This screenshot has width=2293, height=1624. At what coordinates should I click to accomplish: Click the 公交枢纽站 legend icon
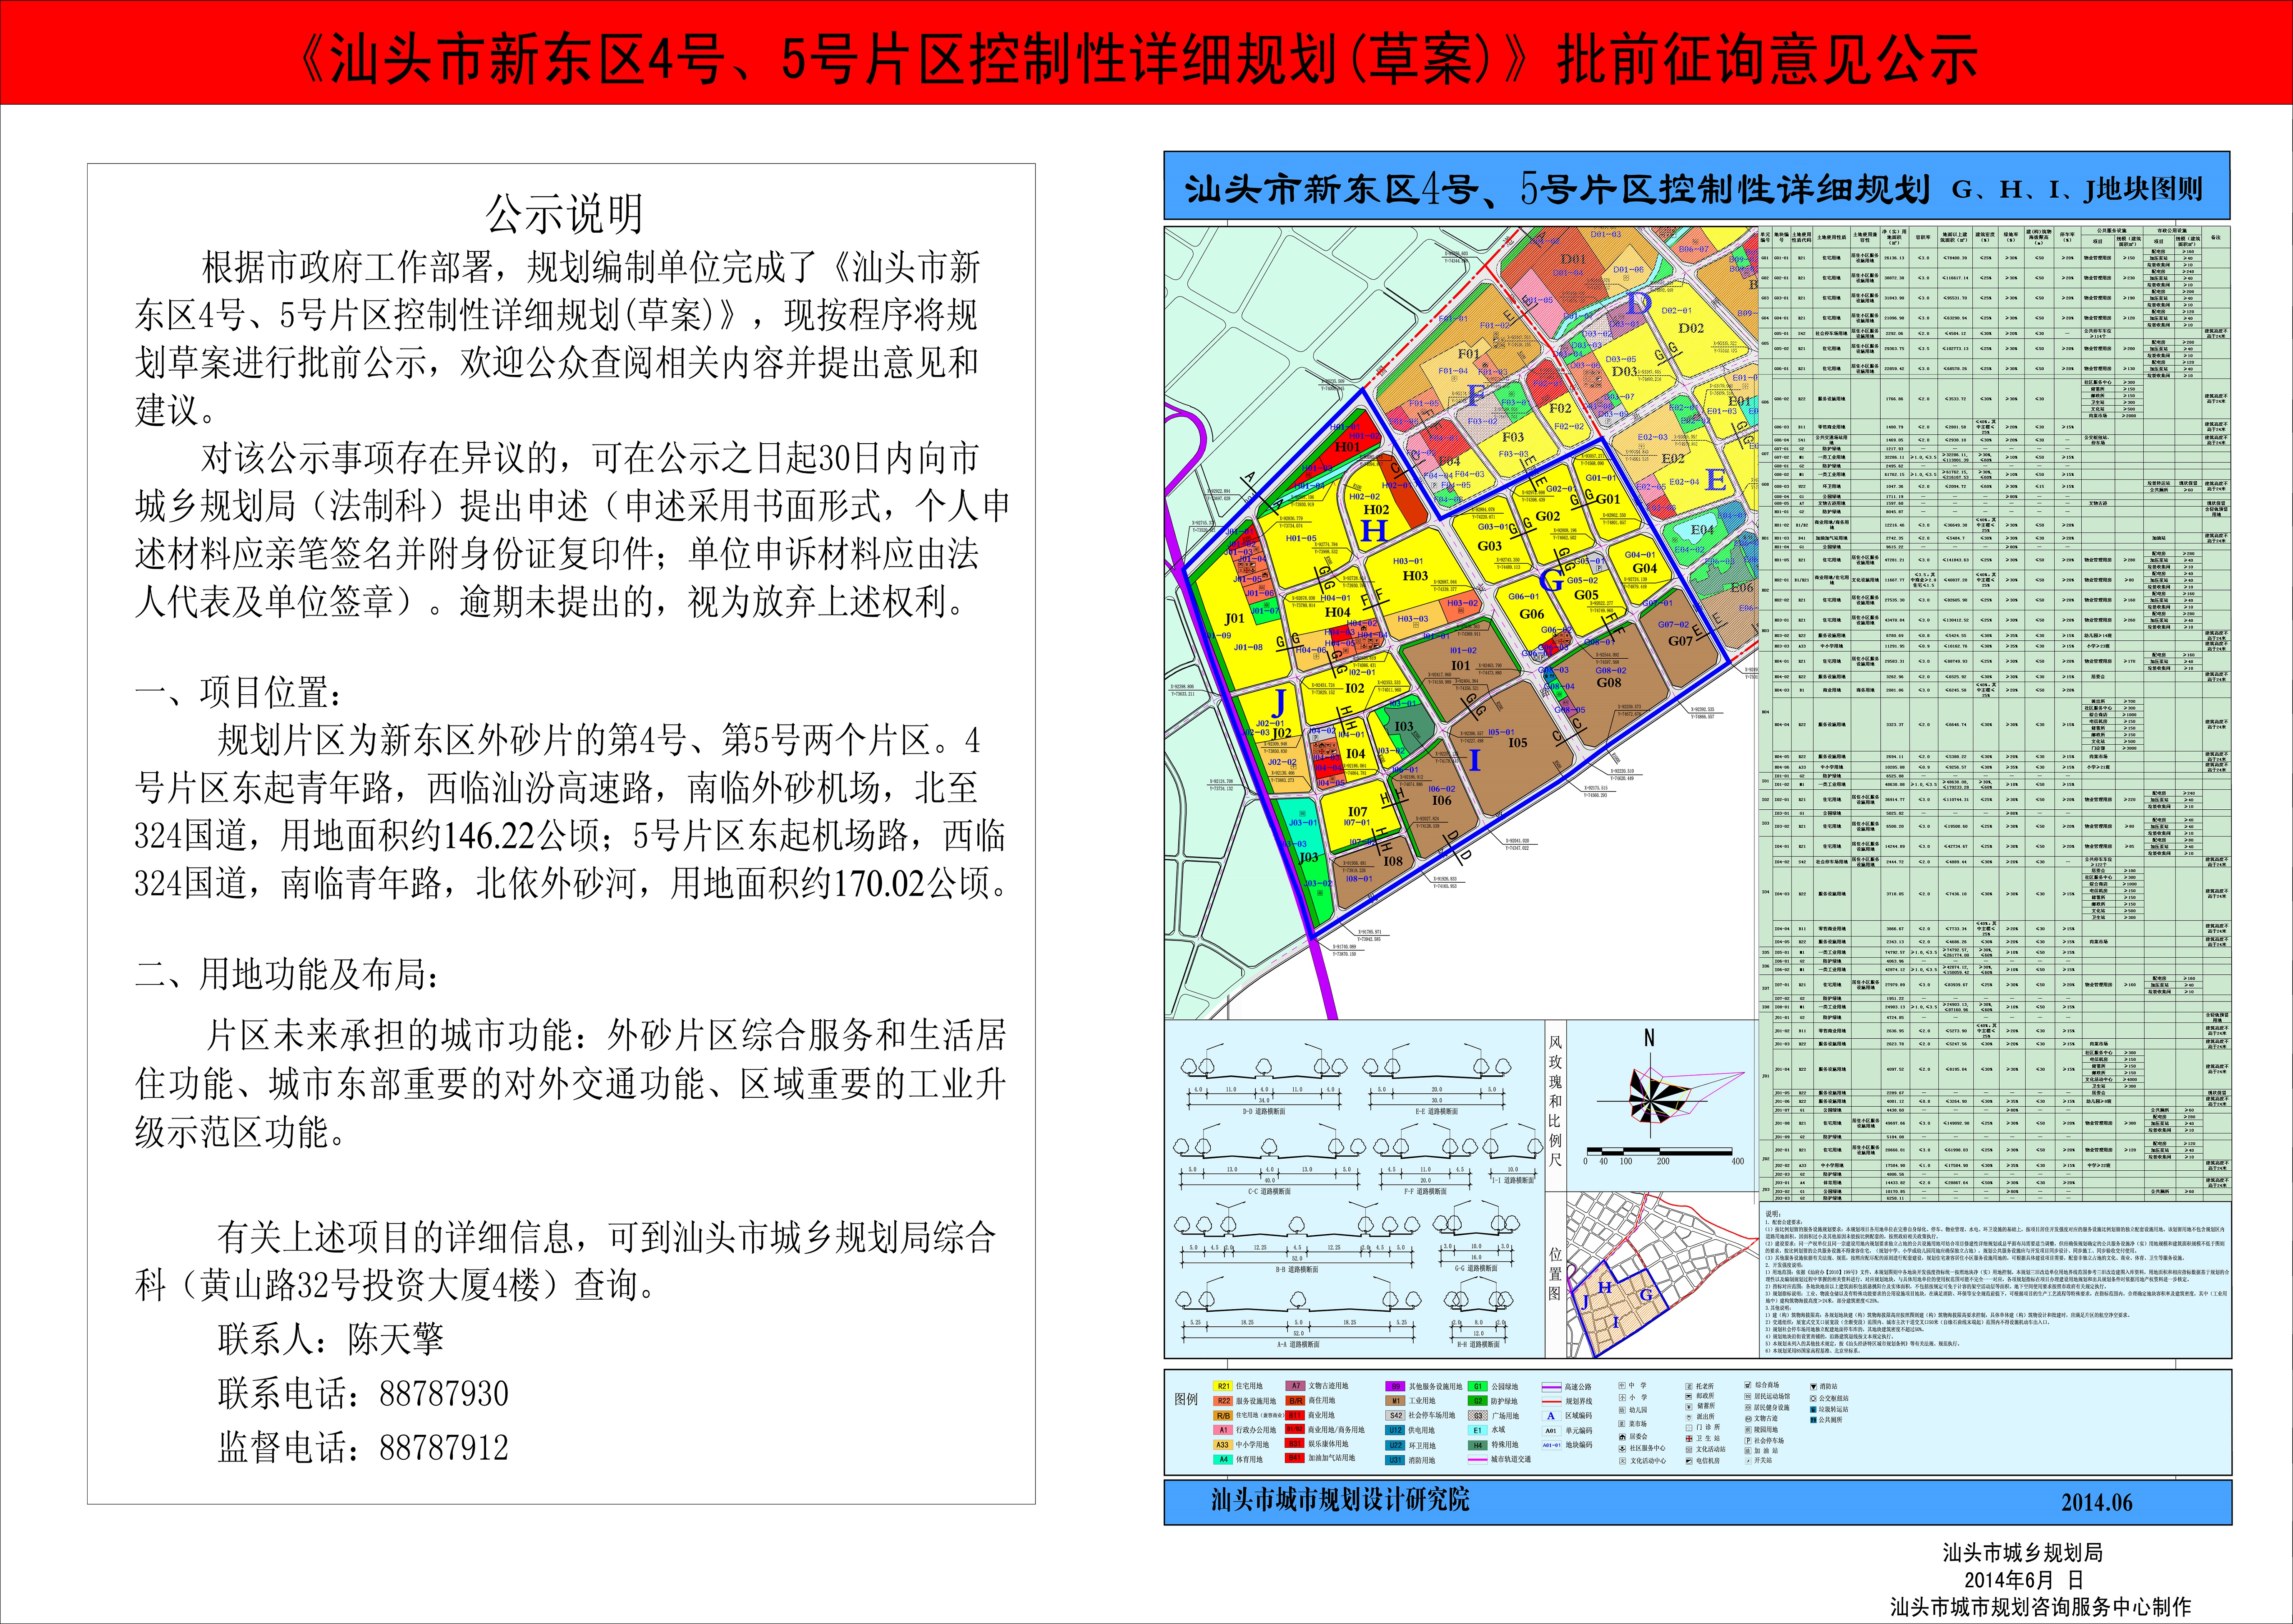pyautogui.click(x=1814, y=1399)
